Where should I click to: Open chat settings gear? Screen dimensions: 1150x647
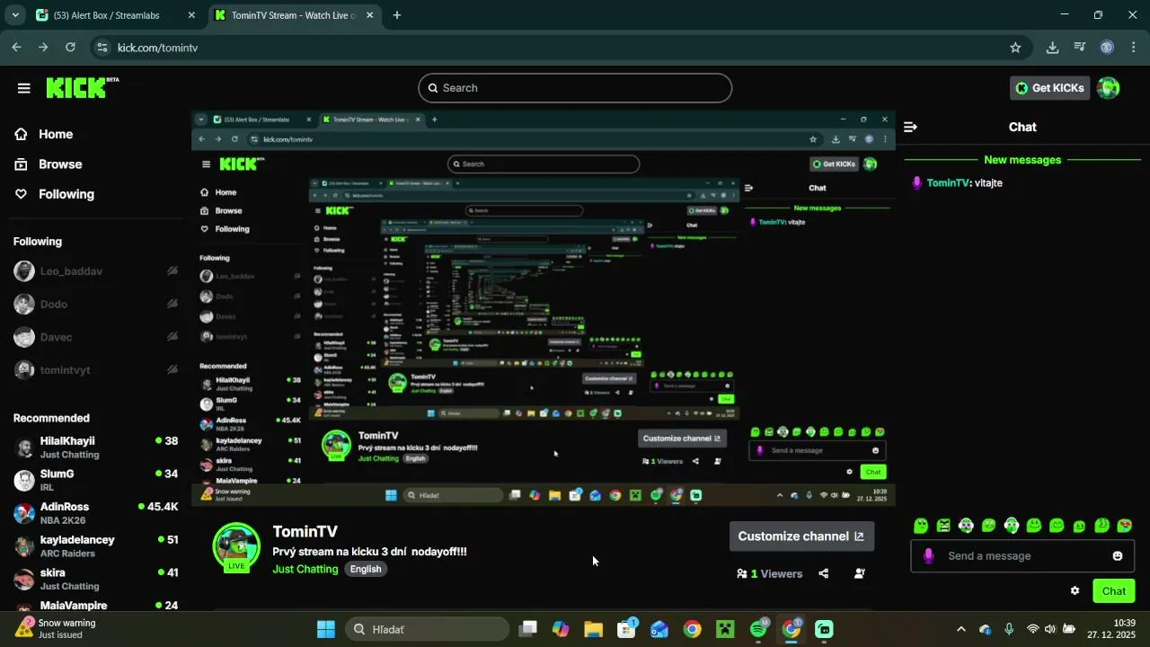coord(1075,591)
